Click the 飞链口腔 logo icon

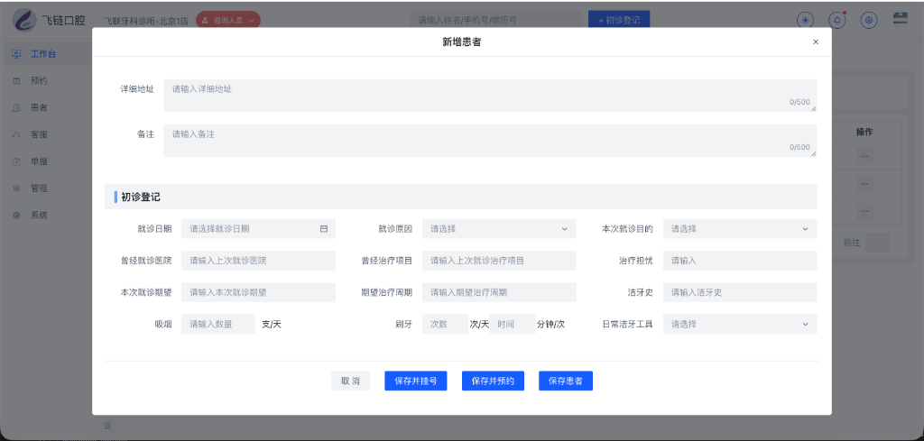point(24,20)
